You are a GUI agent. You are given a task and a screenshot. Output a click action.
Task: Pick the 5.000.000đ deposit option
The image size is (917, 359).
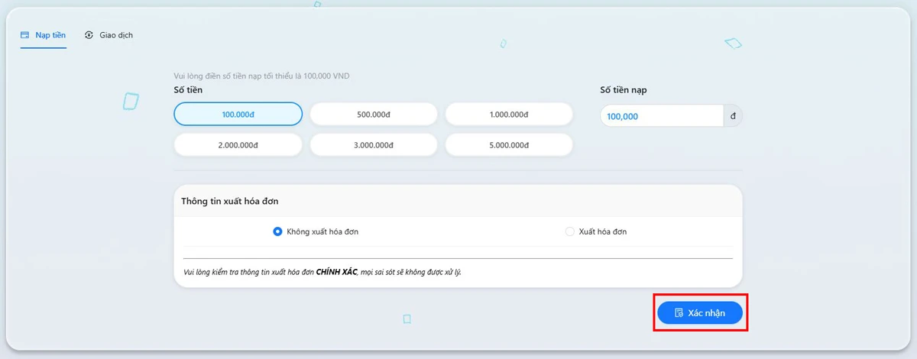pyautogui.click(x=509, y=145)
